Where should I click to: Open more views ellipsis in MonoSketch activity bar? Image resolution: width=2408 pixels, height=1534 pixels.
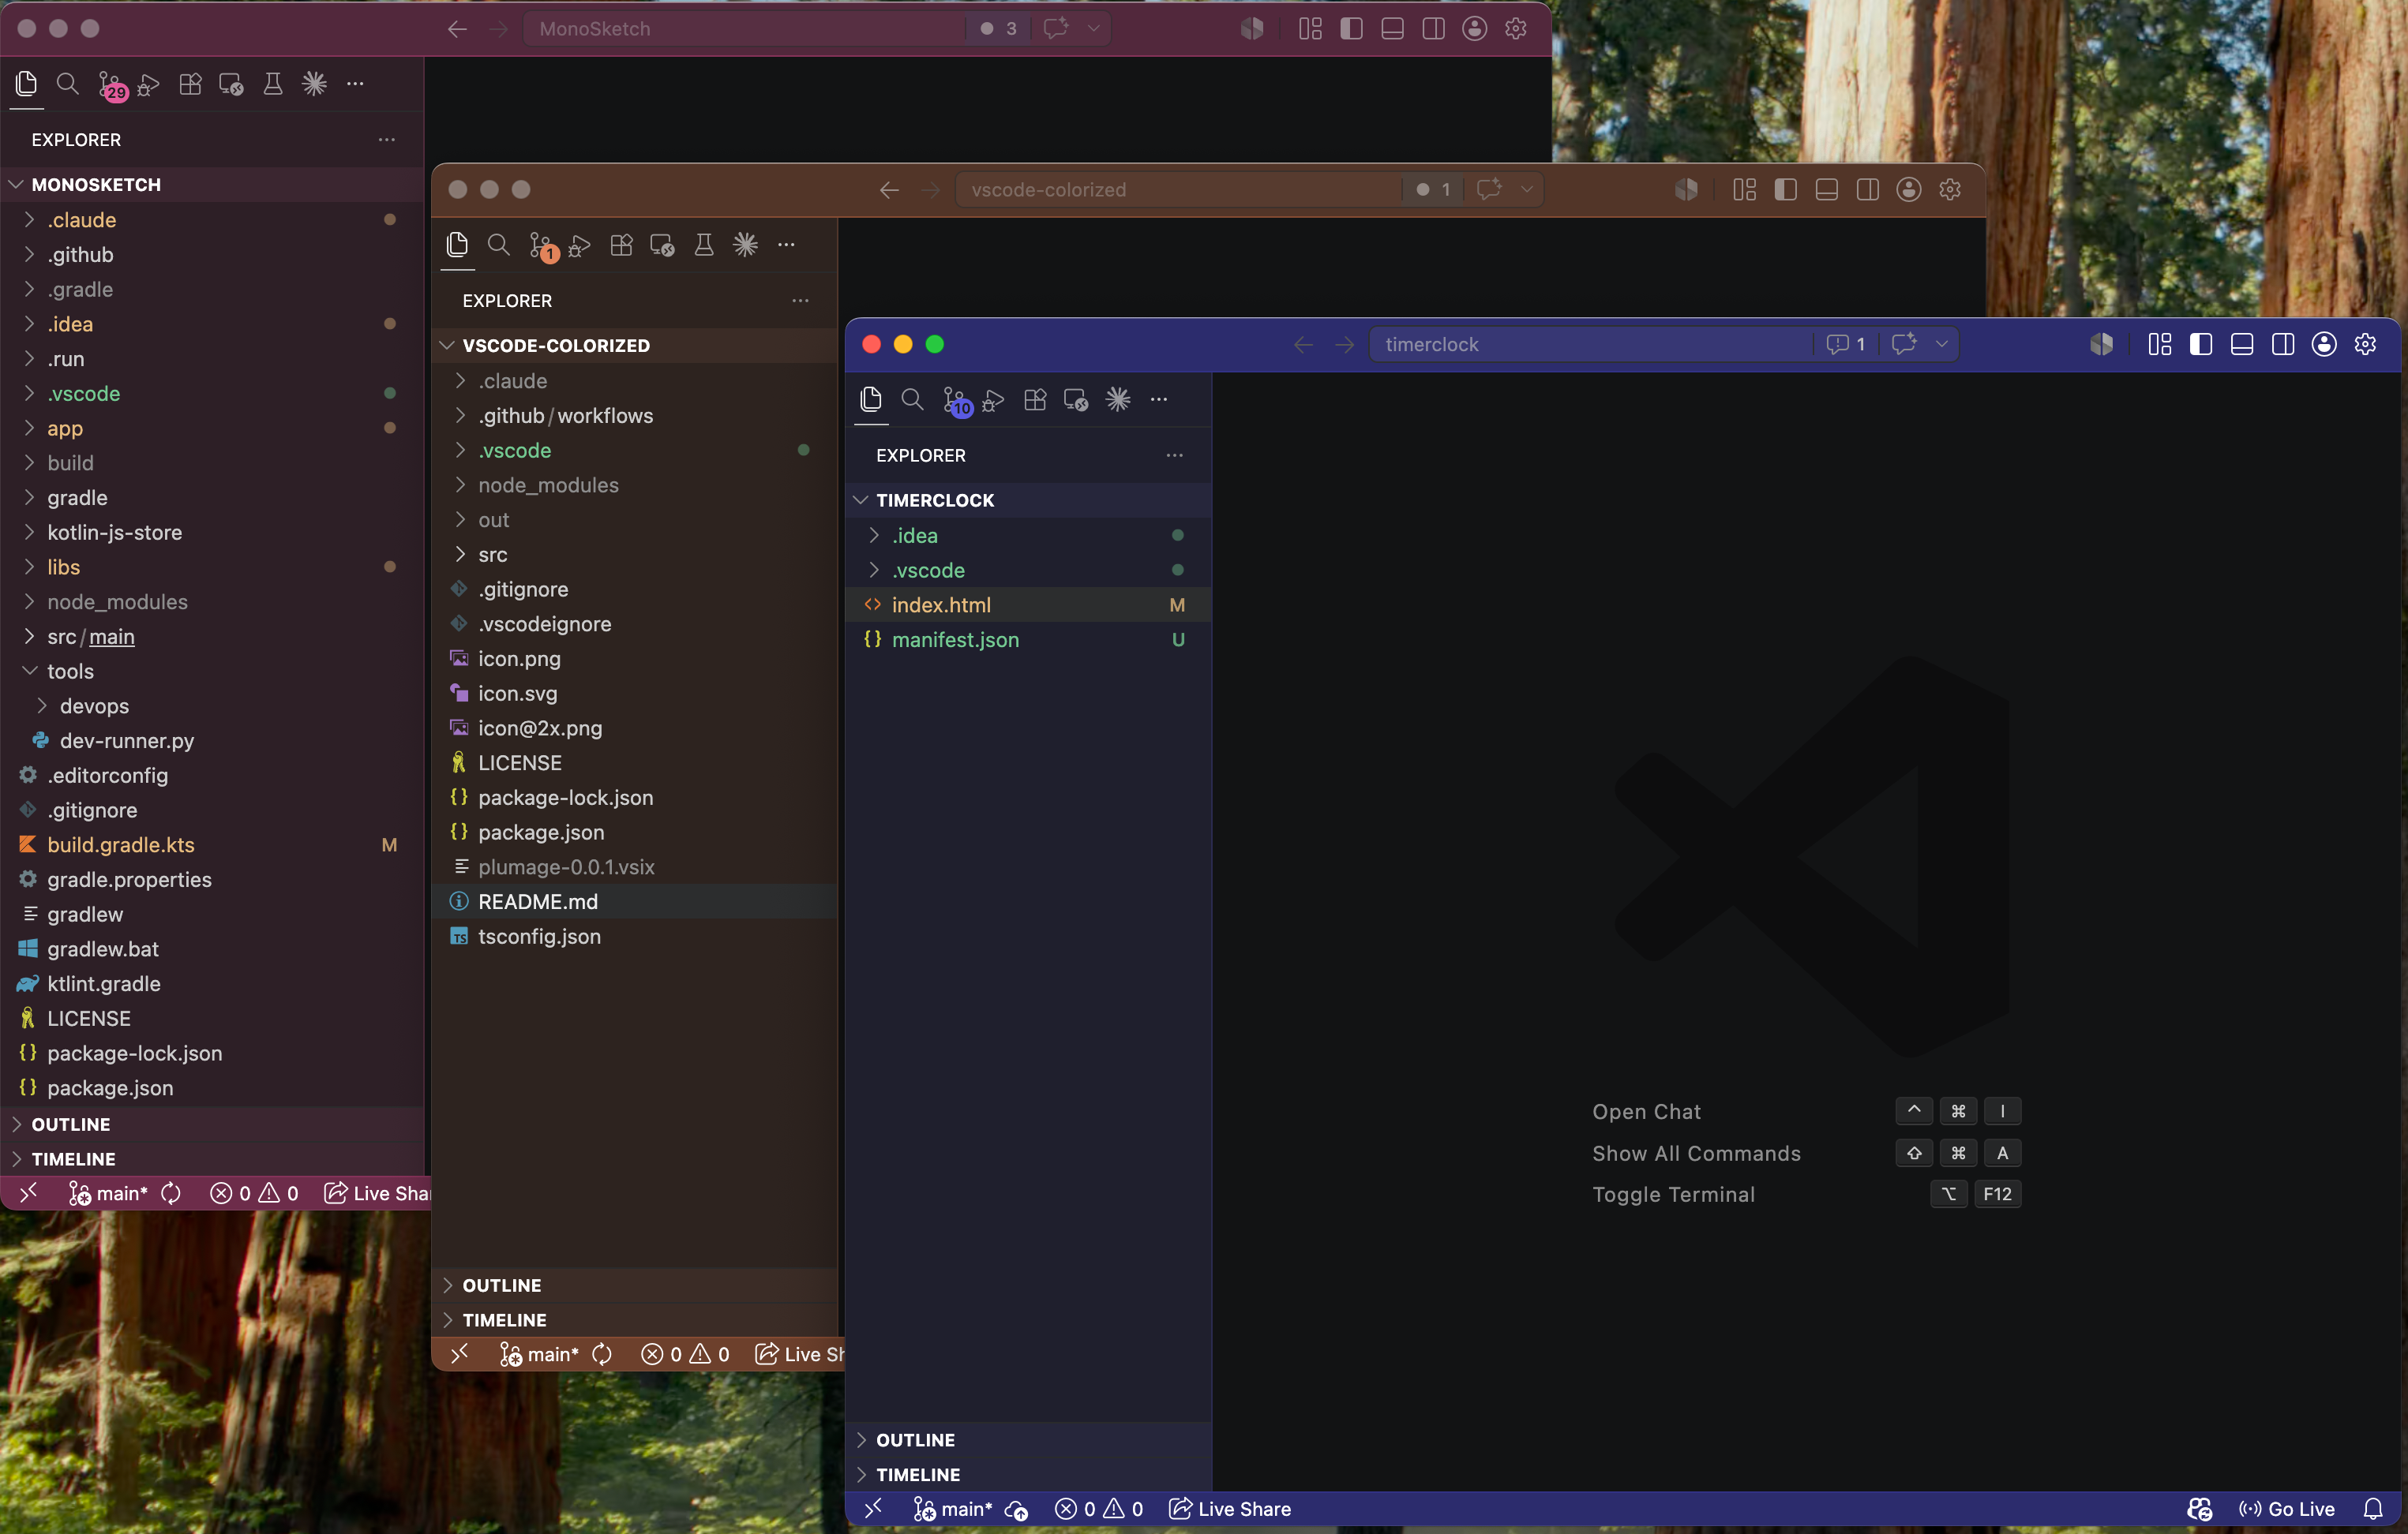coord(355,84)
